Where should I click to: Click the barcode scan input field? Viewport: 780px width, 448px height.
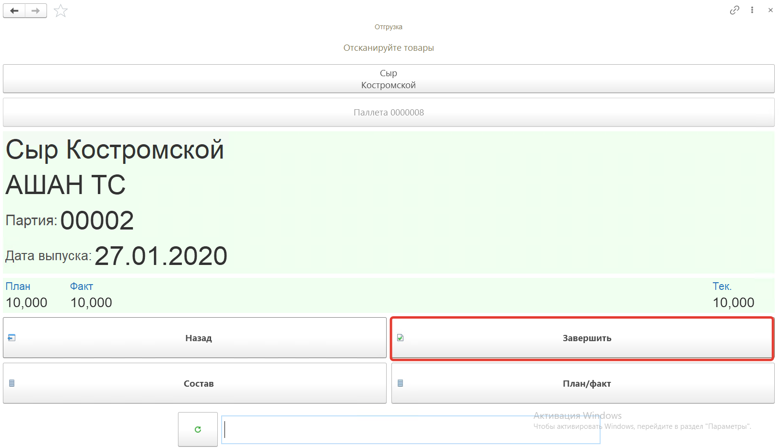coord(410,430)
